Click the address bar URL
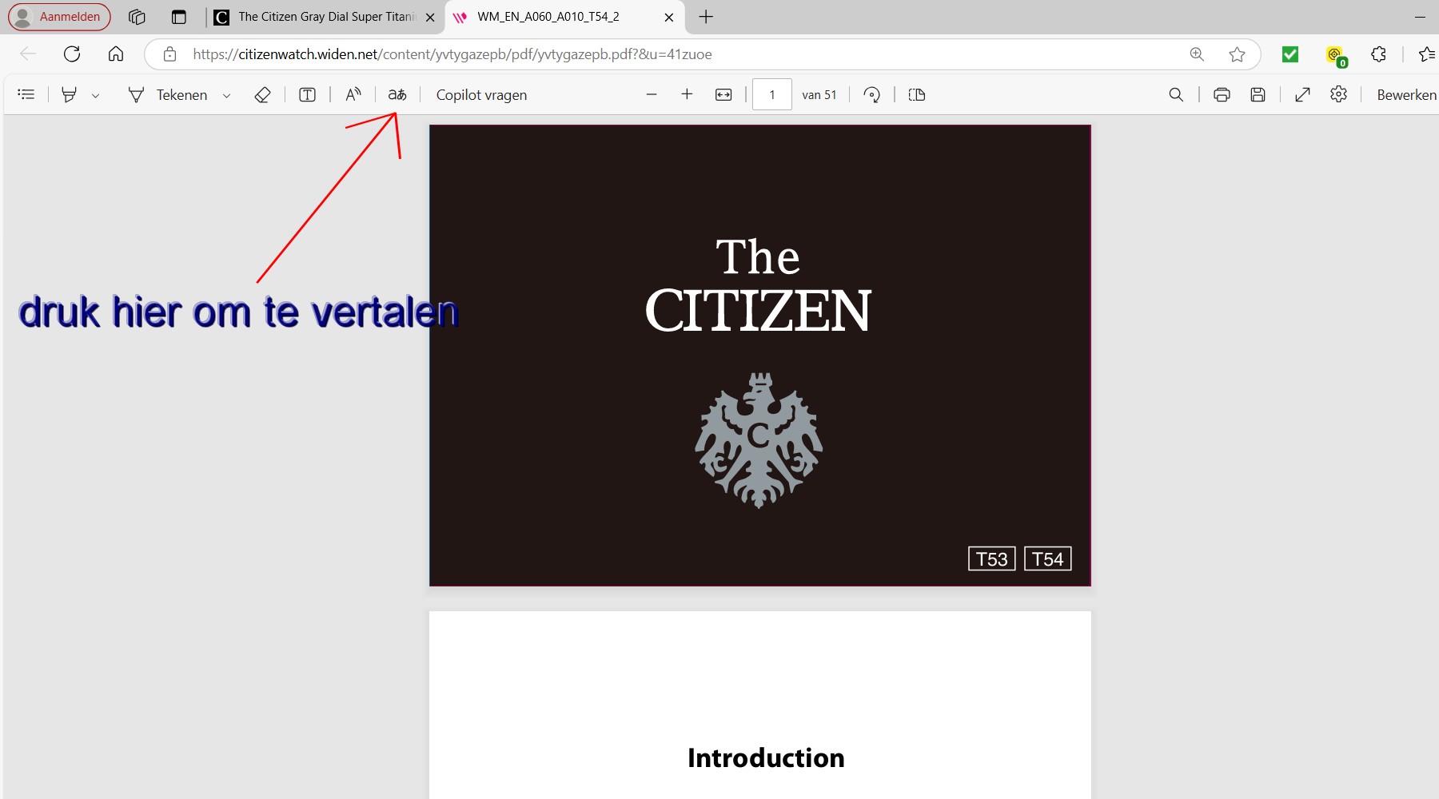The height and width of the screenshot is (799, 1439). pyautogui.click(x=452, y=54)
